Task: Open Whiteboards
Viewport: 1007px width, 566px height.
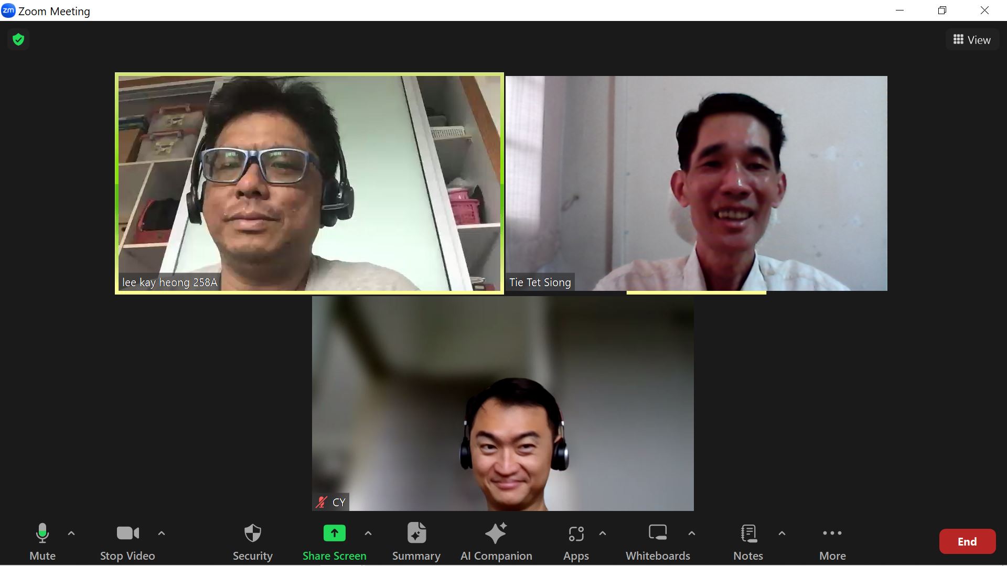Action: point(658,542)
